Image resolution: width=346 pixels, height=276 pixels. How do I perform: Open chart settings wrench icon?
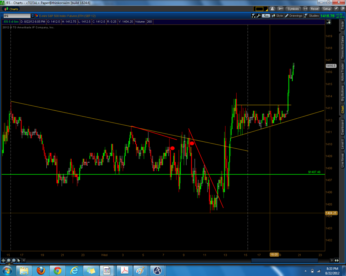pos(258,16)
